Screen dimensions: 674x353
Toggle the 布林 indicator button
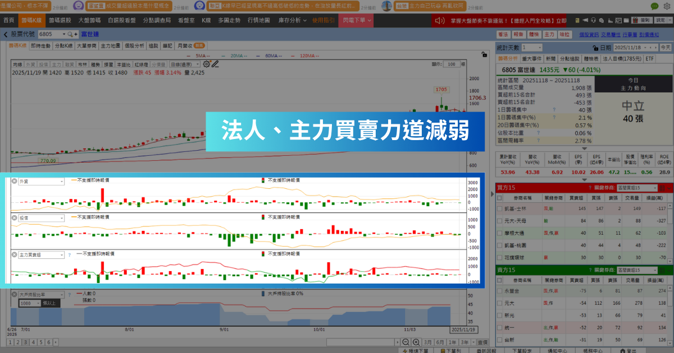(x=83, y=64)
